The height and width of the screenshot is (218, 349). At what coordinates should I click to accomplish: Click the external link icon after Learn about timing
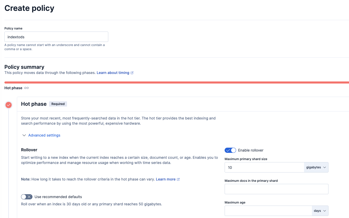132,73
